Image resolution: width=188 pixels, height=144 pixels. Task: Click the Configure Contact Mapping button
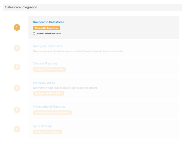tap(49, 70)
